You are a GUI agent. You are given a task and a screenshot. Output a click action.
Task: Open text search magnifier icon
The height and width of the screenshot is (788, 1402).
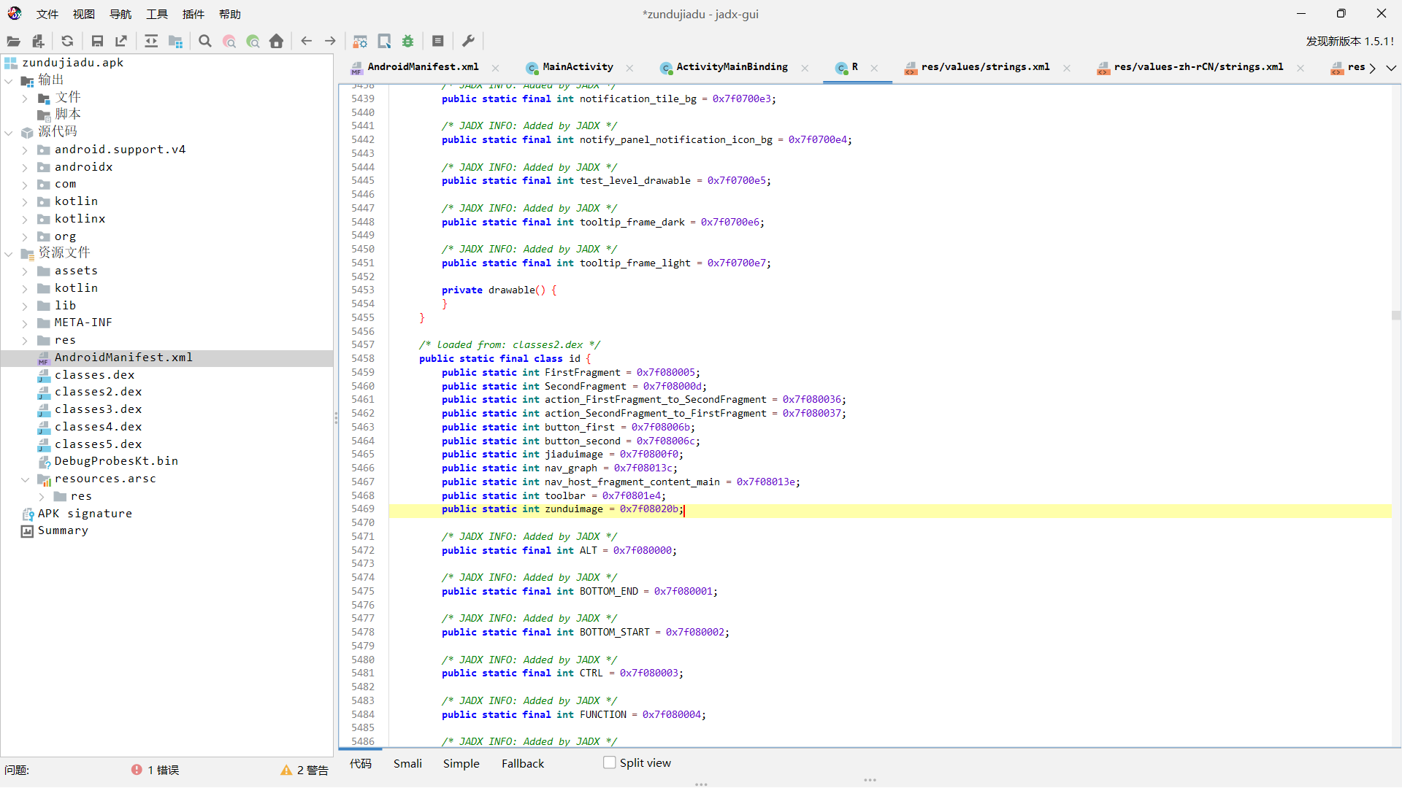pos(205,42)
